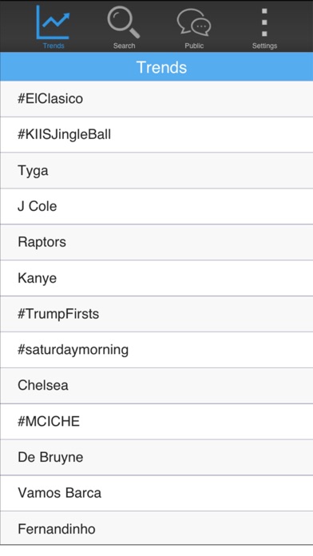Tap the blue Trends header bar

pyautogui.click(x=156, y=66)
